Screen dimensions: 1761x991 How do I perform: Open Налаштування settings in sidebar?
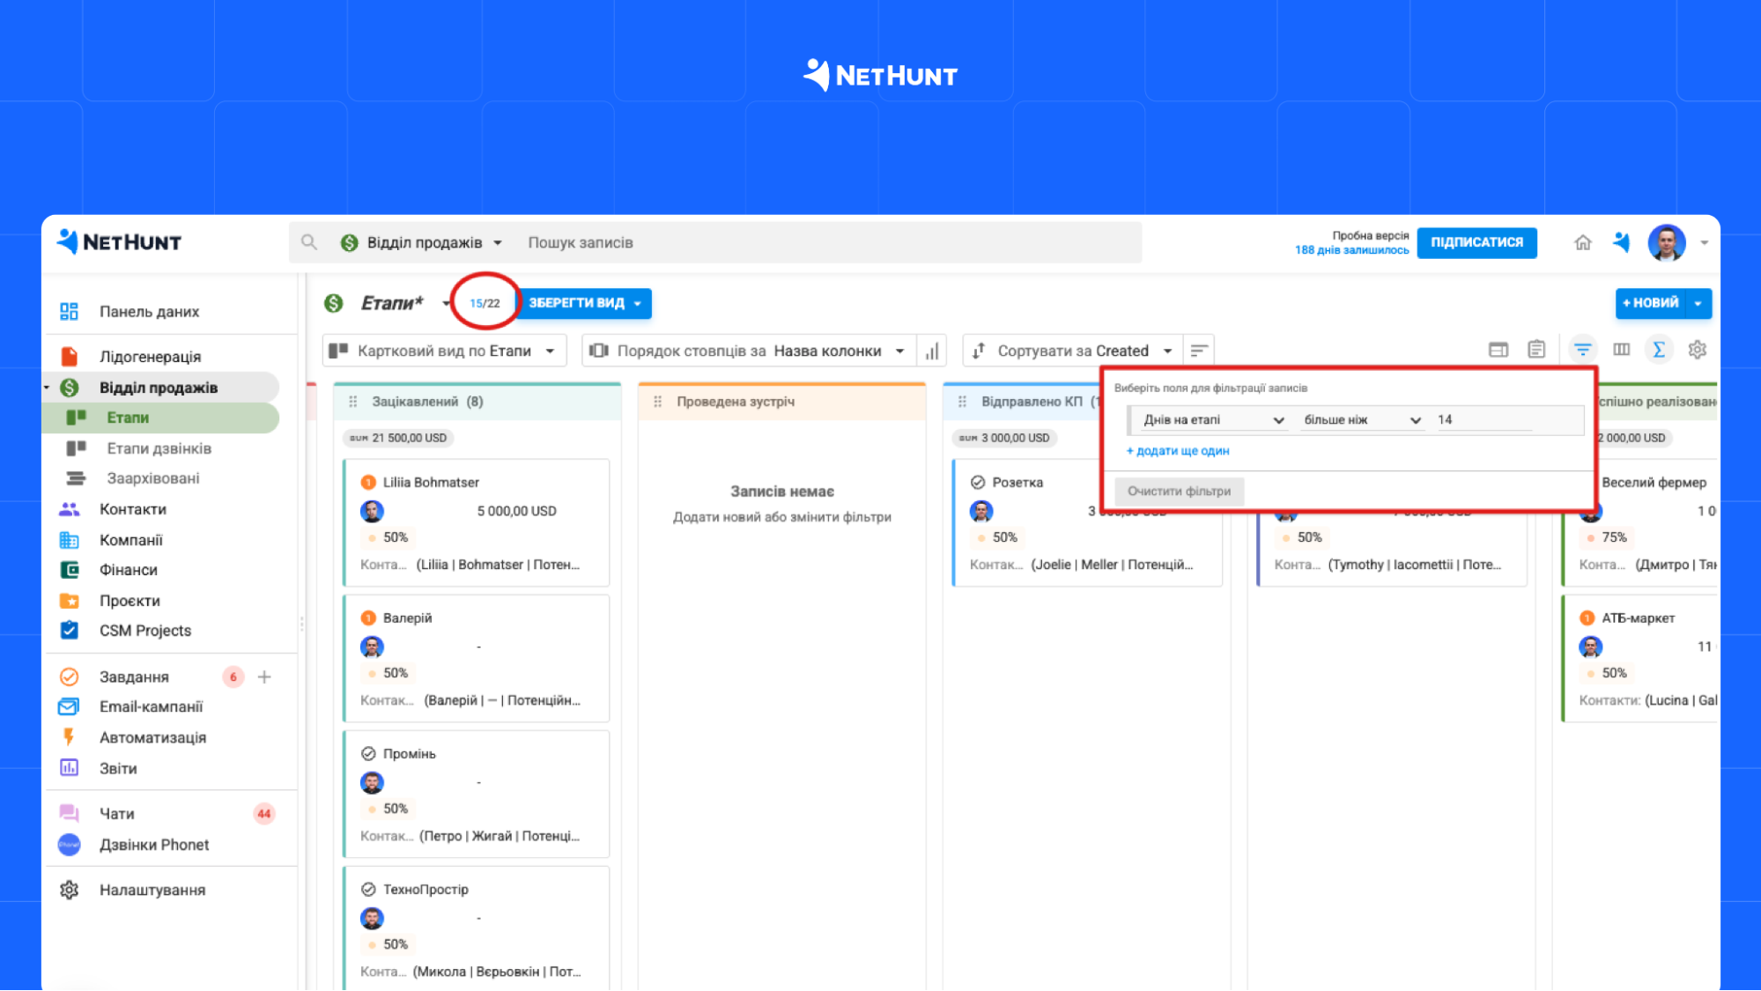pos(152,890)
